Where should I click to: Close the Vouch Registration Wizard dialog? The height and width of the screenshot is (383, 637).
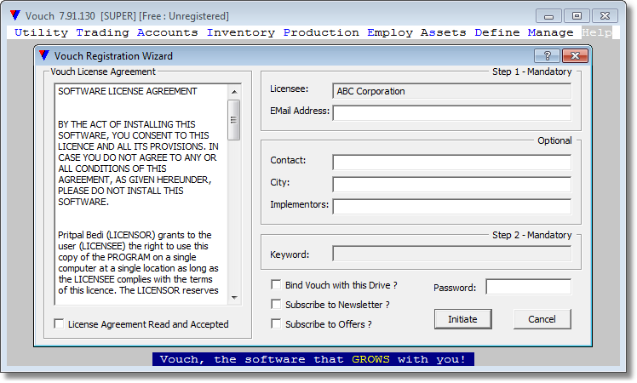[575, 55]
